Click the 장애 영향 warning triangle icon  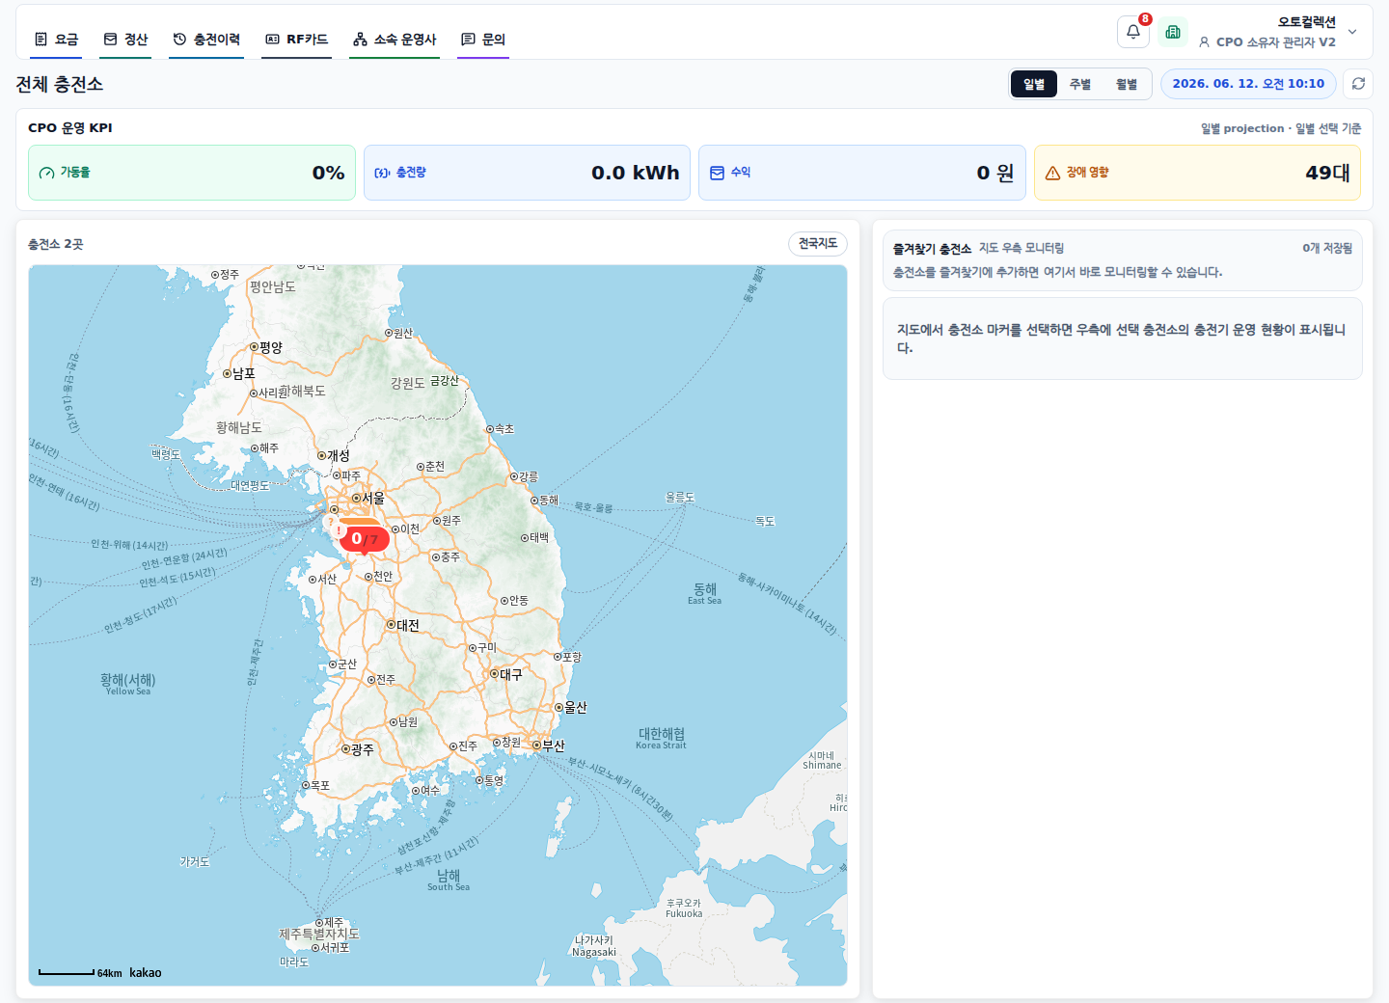point(1052,174)
